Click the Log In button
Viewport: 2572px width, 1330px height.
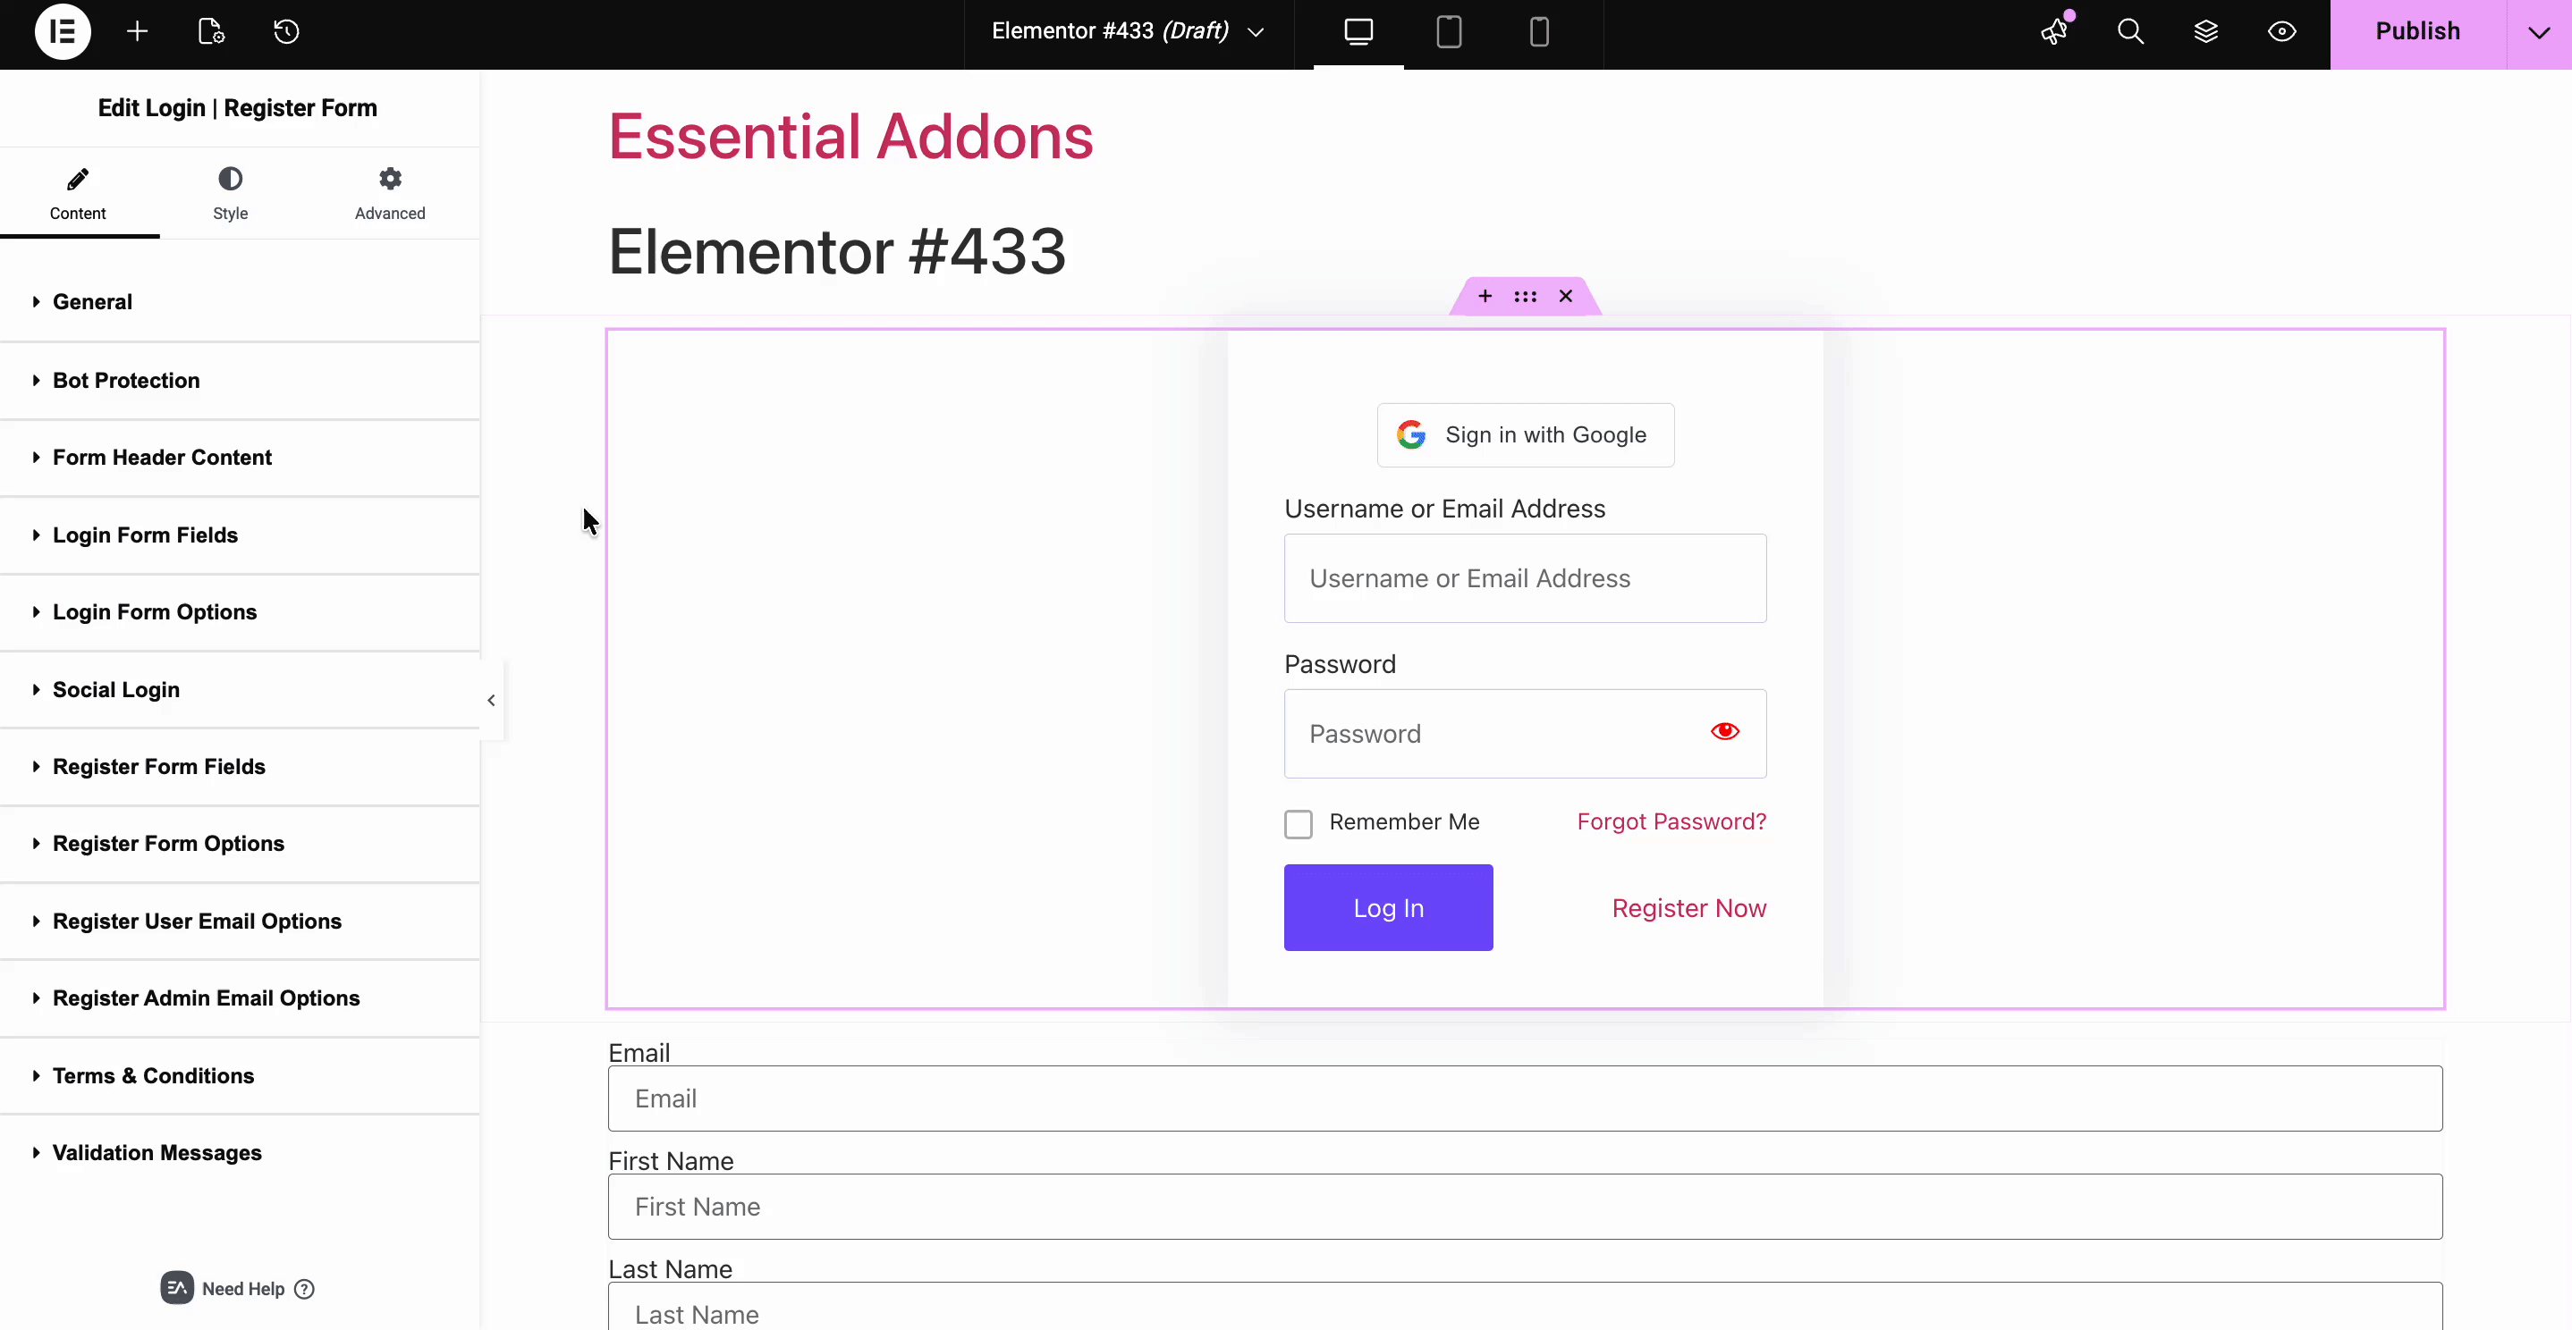(1388, 907)
